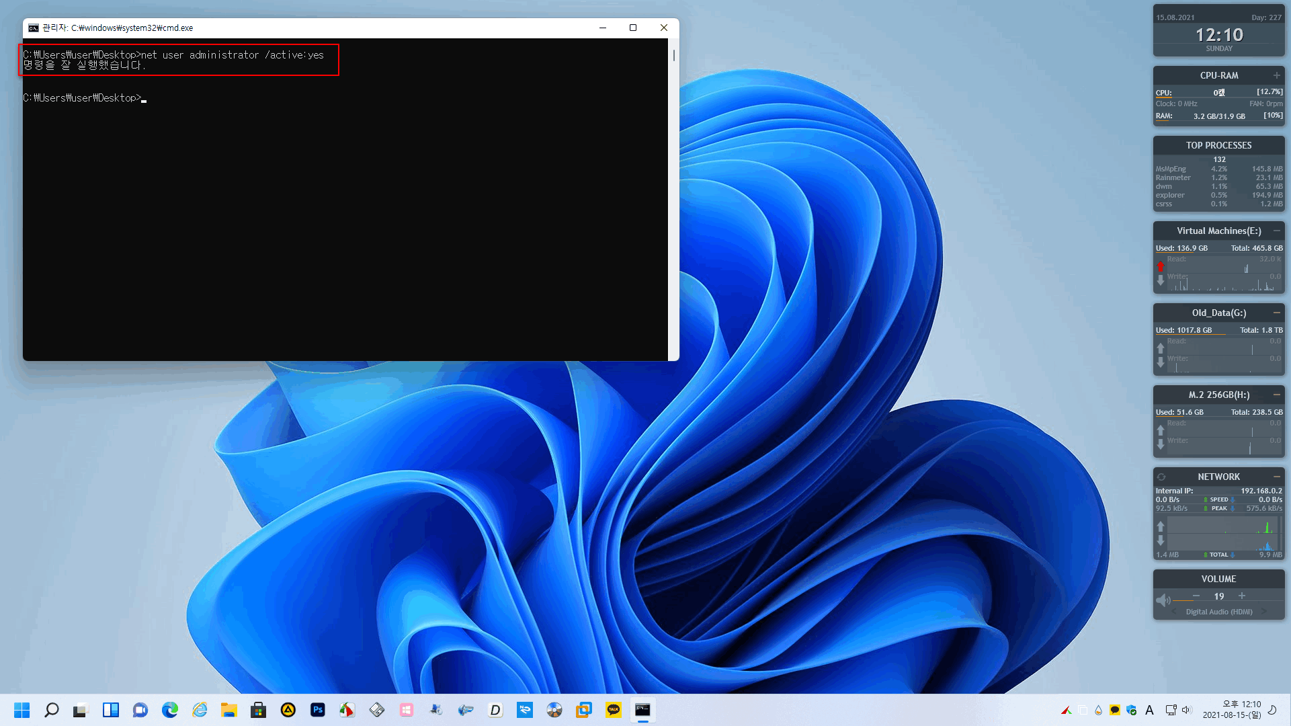Adjust the VOLUME widget slider bar
The height and width of the screenshot is (726, 1291).
(x=1228, y=602)
